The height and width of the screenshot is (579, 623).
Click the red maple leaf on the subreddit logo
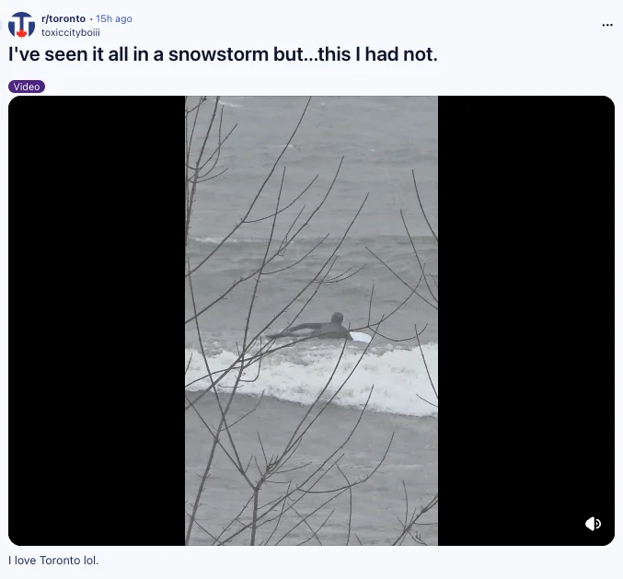(x=21, y=33)
